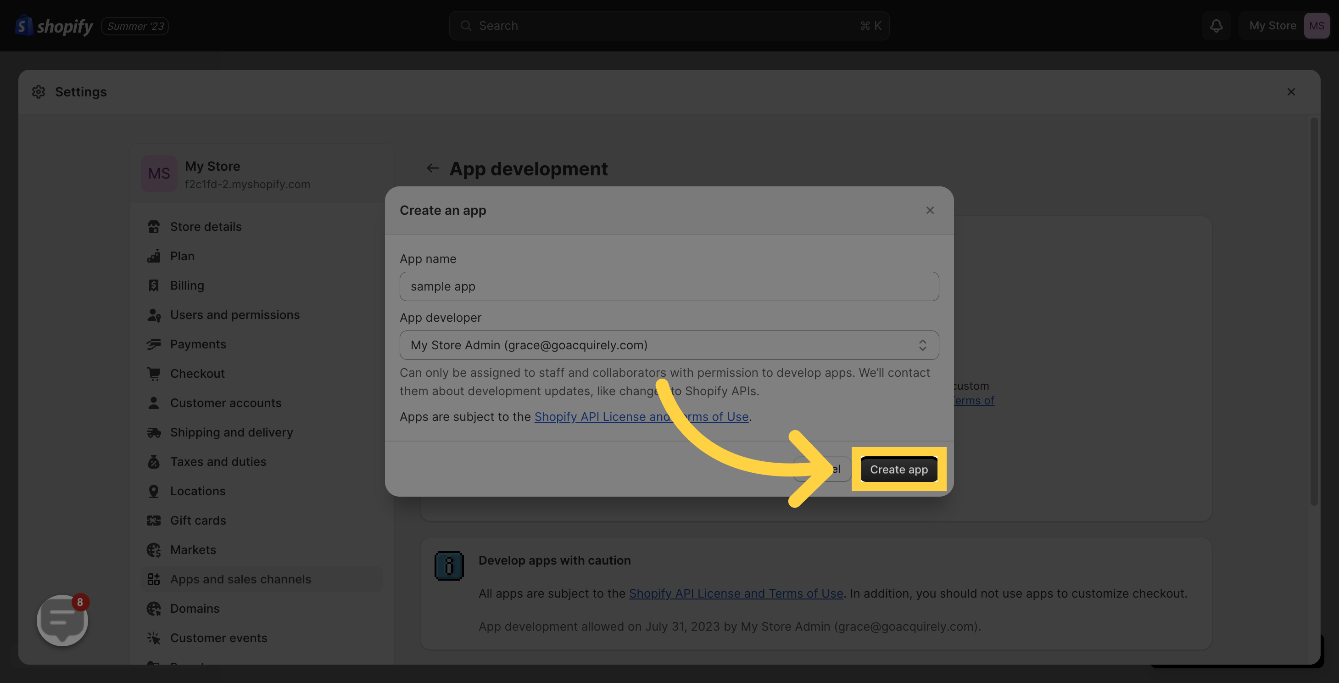Open API License link in dialog
Viewport: 1339px width, 683px height.
point(642,417)
